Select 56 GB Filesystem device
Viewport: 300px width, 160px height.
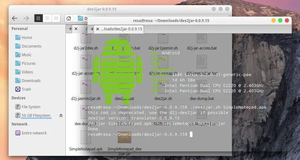(33, 115)
